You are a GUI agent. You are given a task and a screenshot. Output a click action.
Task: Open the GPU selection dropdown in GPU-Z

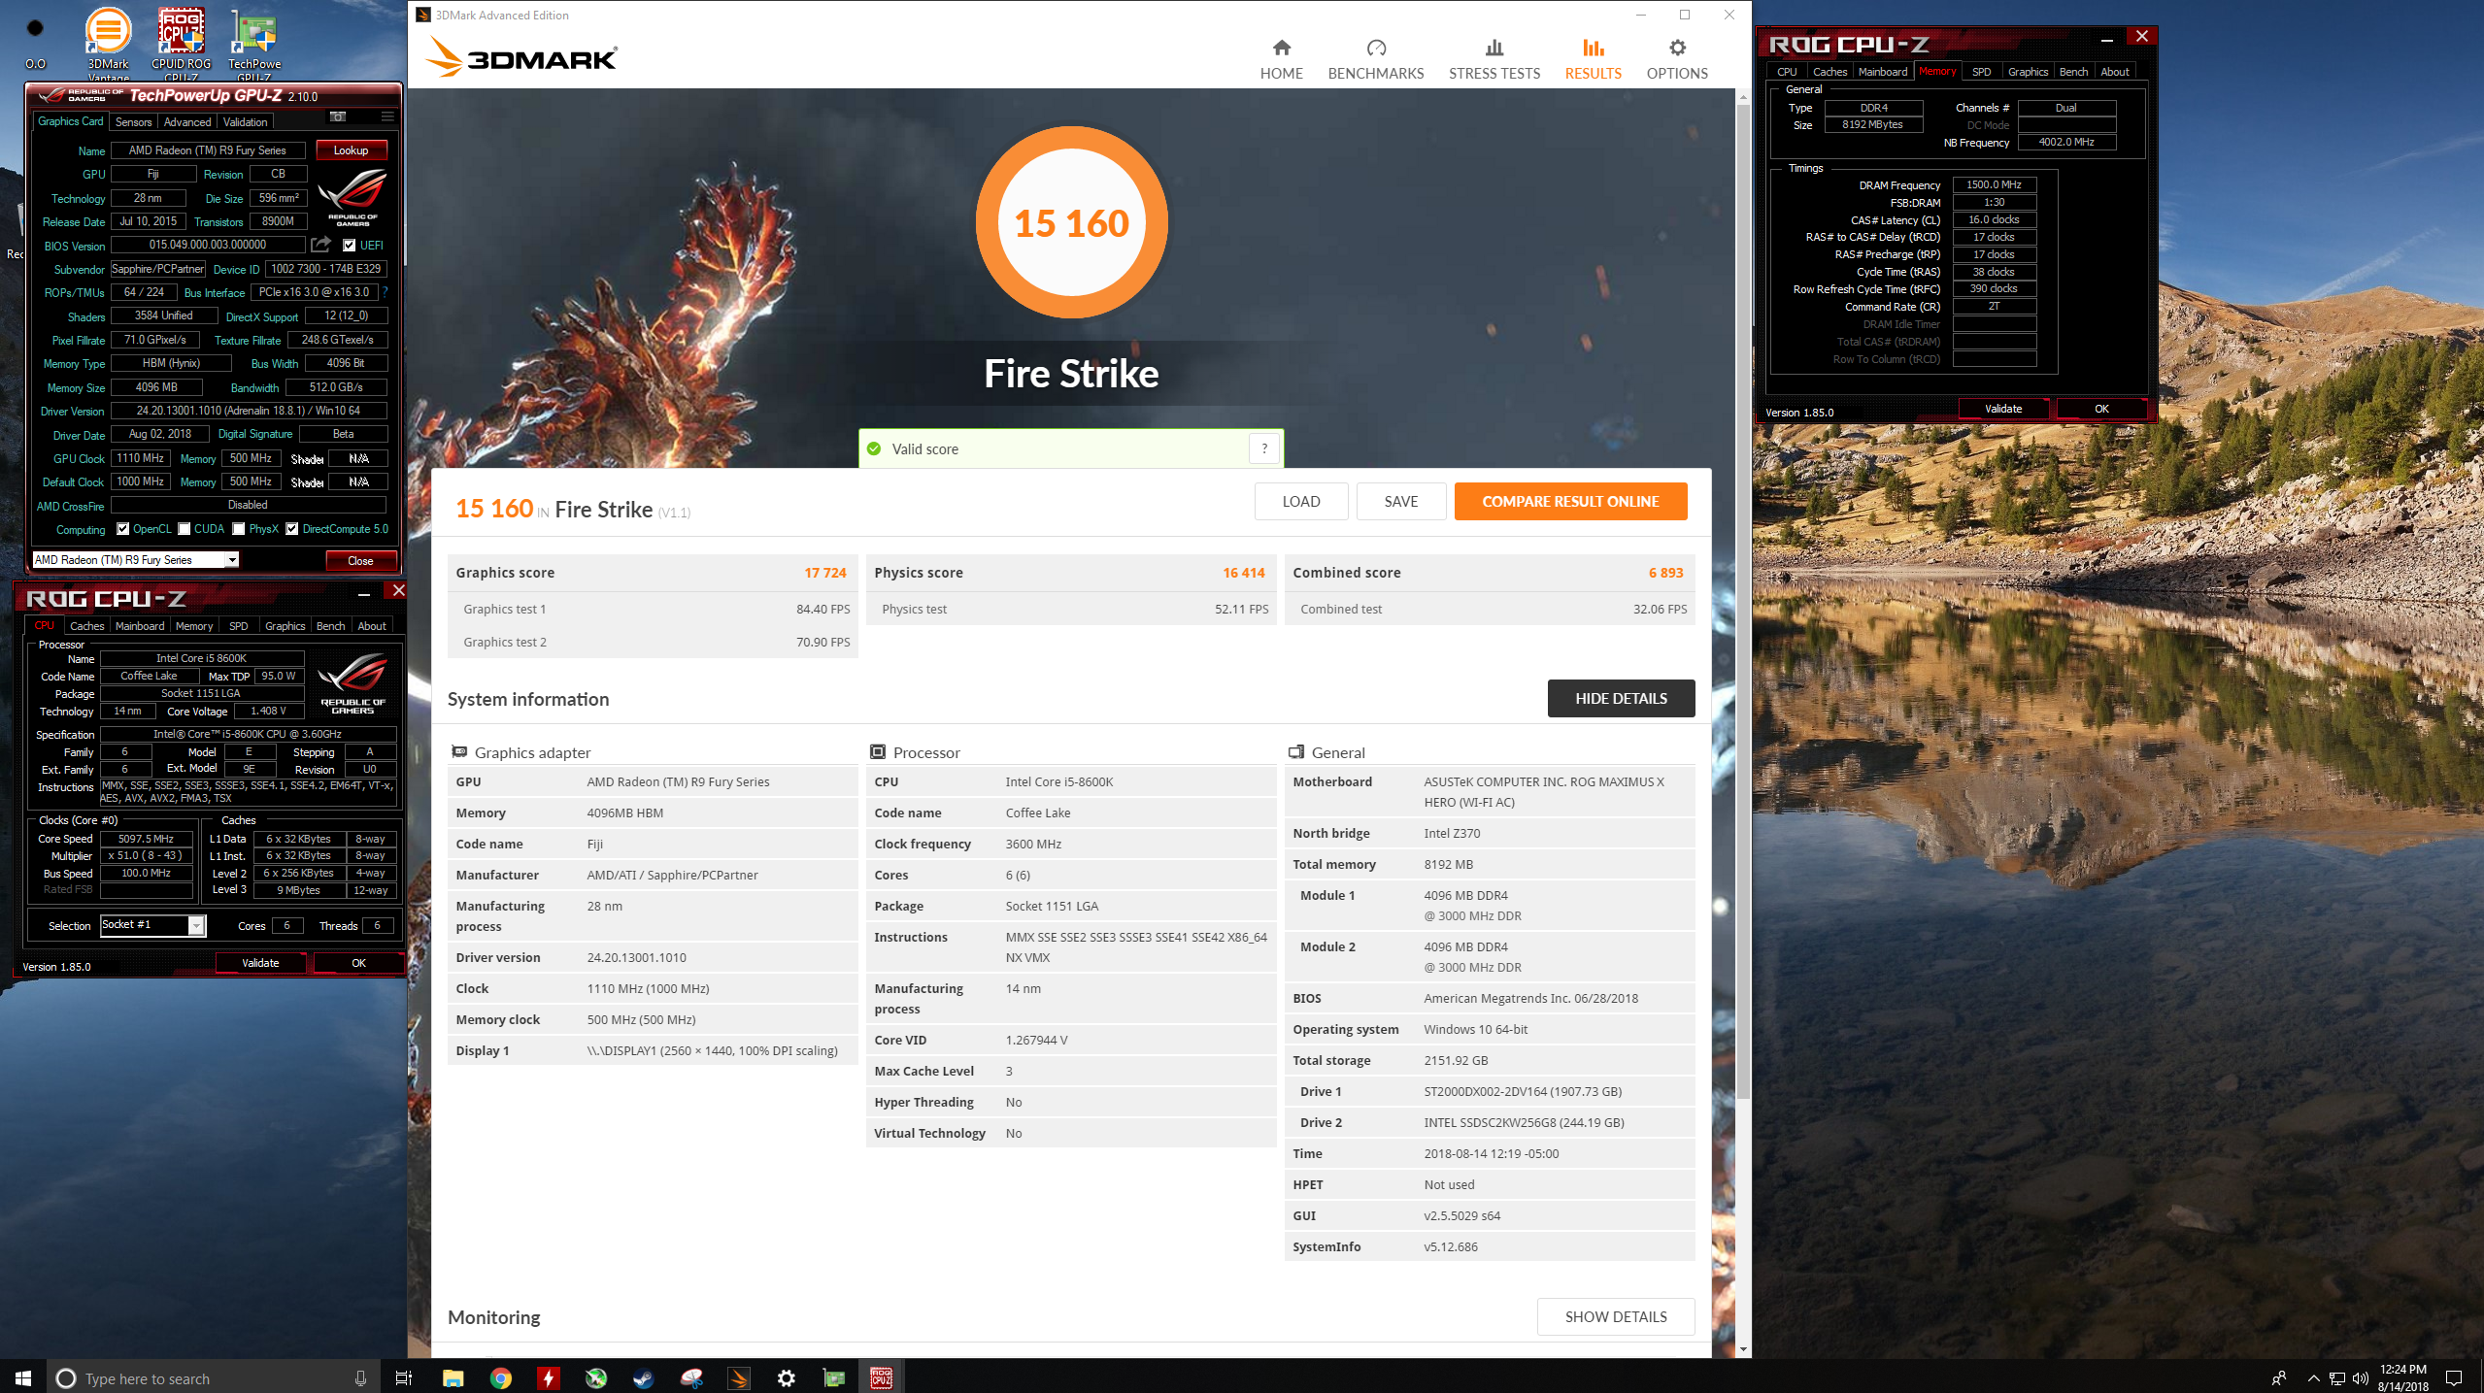point(135,560)
